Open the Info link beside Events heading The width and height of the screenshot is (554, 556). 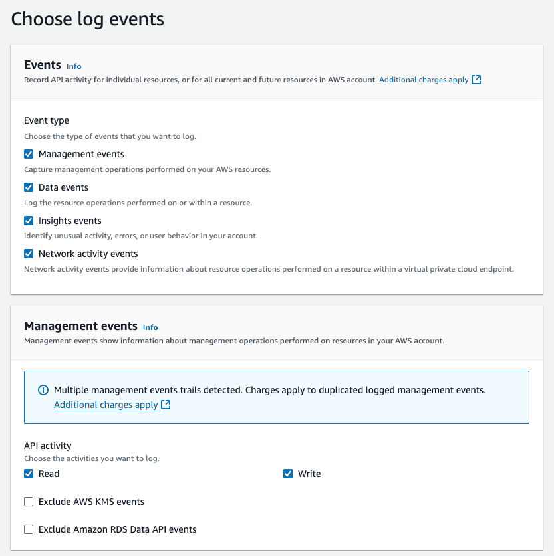pyautogui.click(x=73, y=66)
